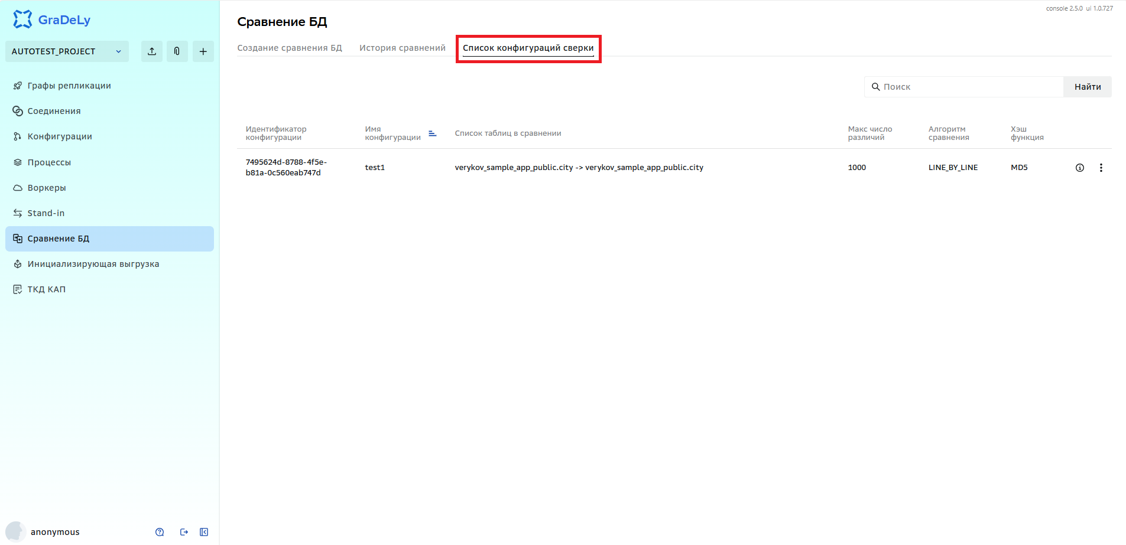The width and height of the screenshot is (1126, 545).
Task: Select Сравнение БД in the sidebar
Action: pos(109,239)
